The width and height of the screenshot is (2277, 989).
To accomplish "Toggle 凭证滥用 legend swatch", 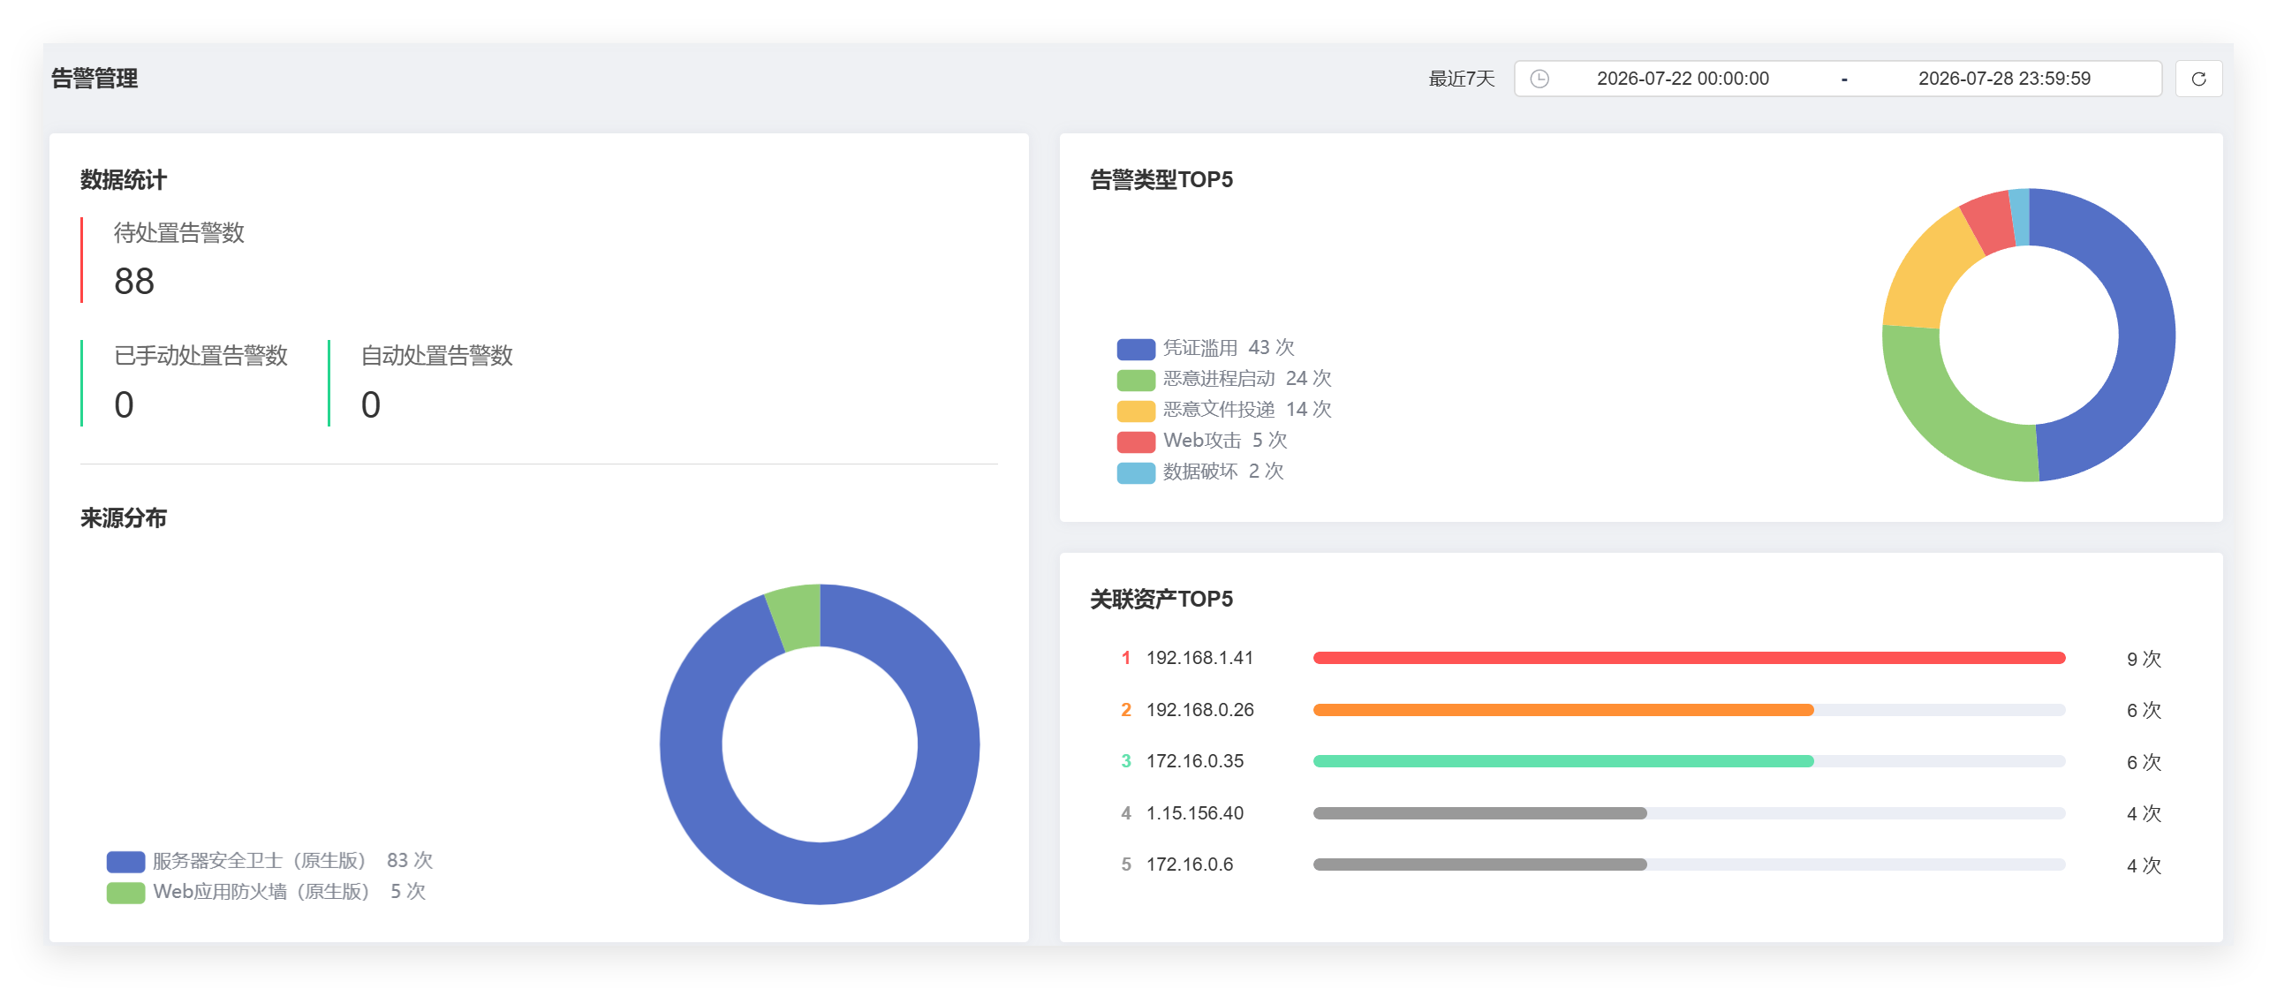I will click(1136, 349).
